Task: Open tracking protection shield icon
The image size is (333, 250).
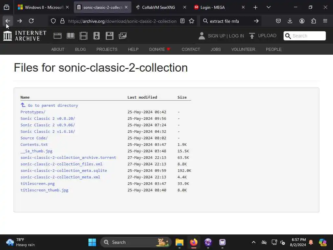Action: [53, 21]
